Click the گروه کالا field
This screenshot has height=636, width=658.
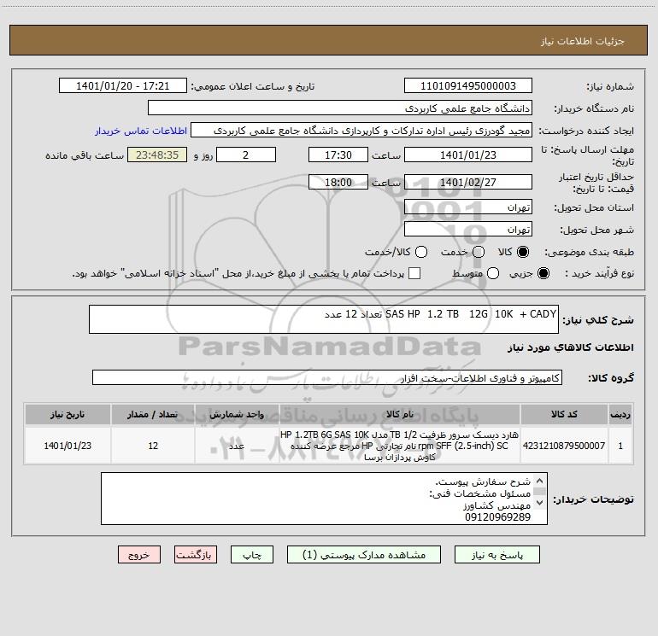pyautogui.click(x=327, y=377)
